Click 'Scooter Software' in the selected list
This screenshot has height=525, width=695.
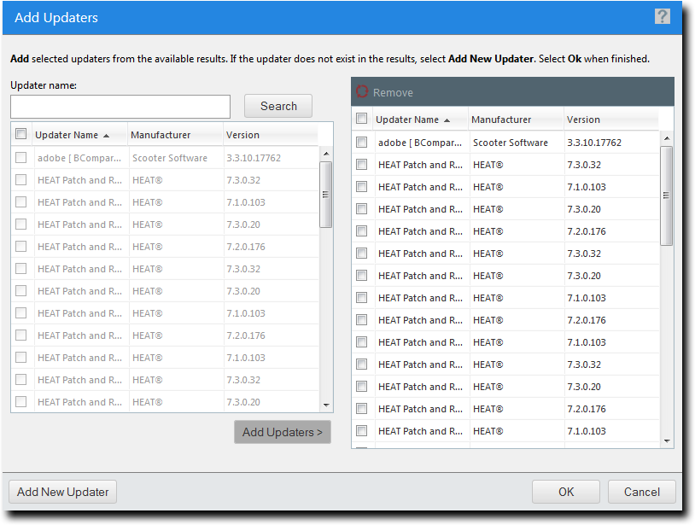pyautogui.click(x=511, y=143)
